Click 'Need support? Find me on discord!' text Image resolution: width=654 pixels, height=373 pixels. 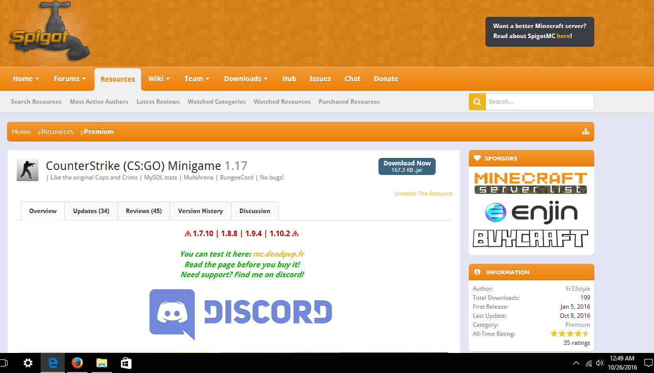(242, 275)
